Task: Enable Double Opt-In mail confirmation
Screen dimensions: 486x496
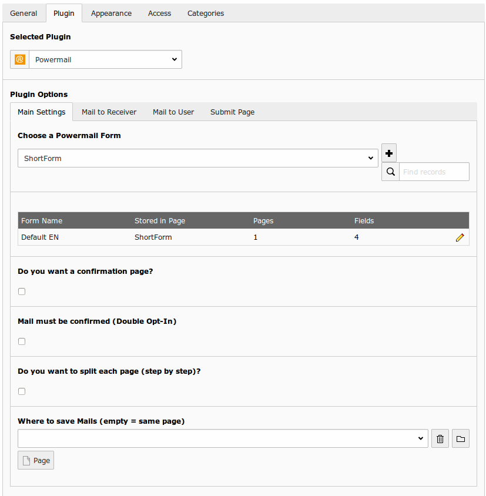Action: (21, 341)
